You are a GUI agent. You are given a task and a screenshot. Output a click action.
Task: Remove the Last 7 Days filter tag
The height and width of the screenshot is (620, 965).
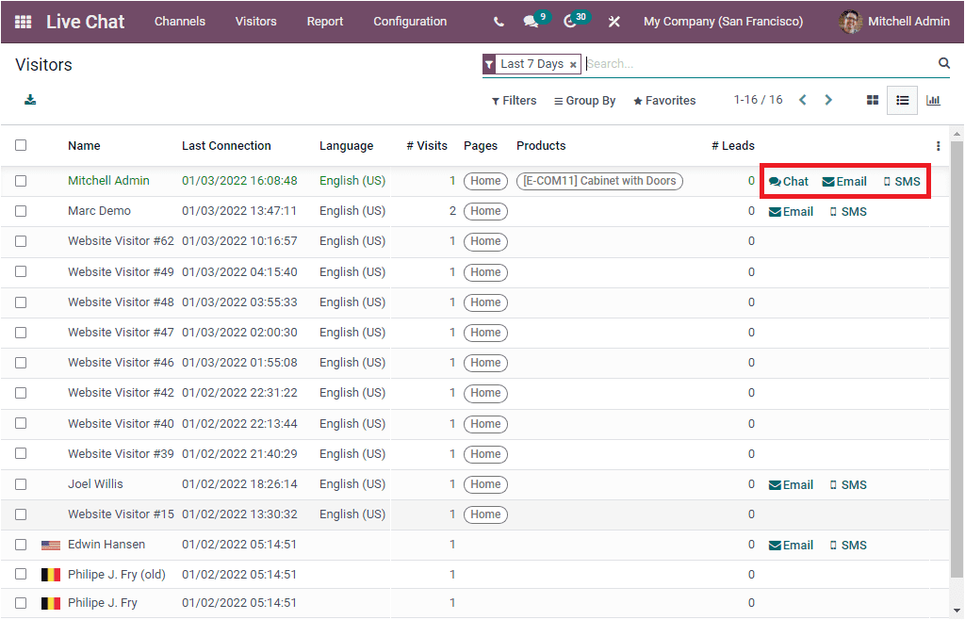click(x=573, y=64)
